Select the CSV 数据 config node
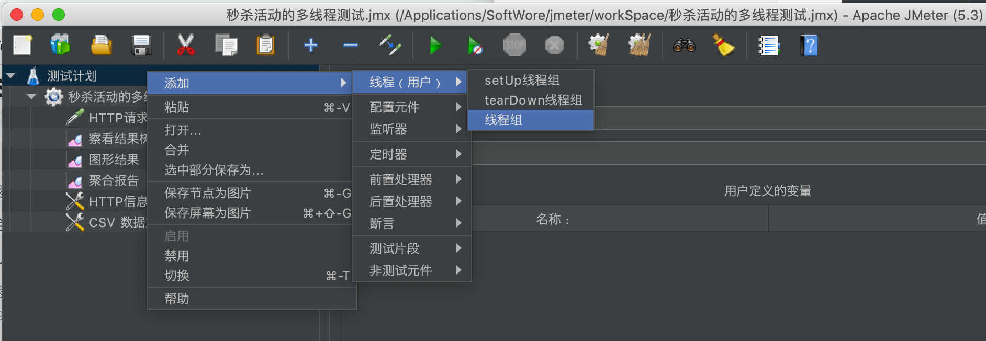 (x=117, y=222)
